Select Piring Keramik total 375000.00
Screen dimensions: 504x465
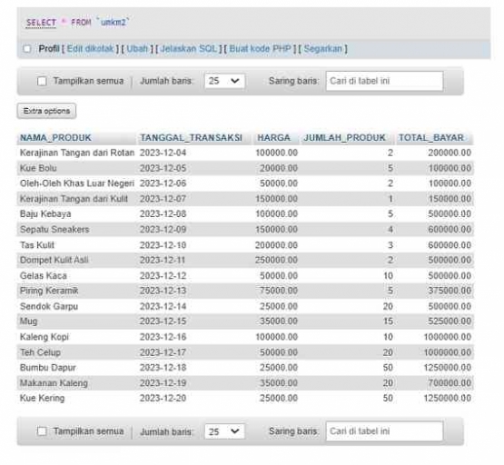450,291
